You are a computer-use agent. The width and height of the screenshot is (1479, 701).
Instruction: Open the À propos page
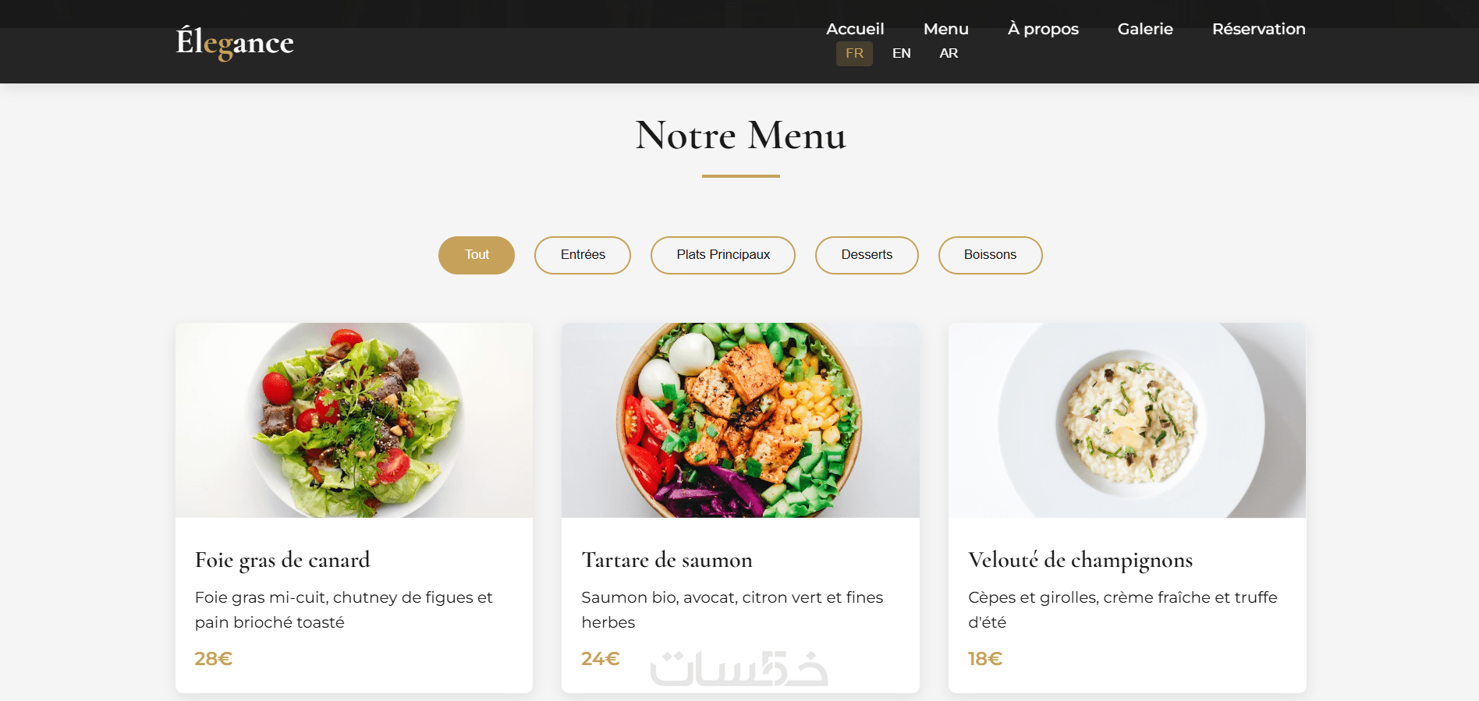click(x=1043, y=29)
